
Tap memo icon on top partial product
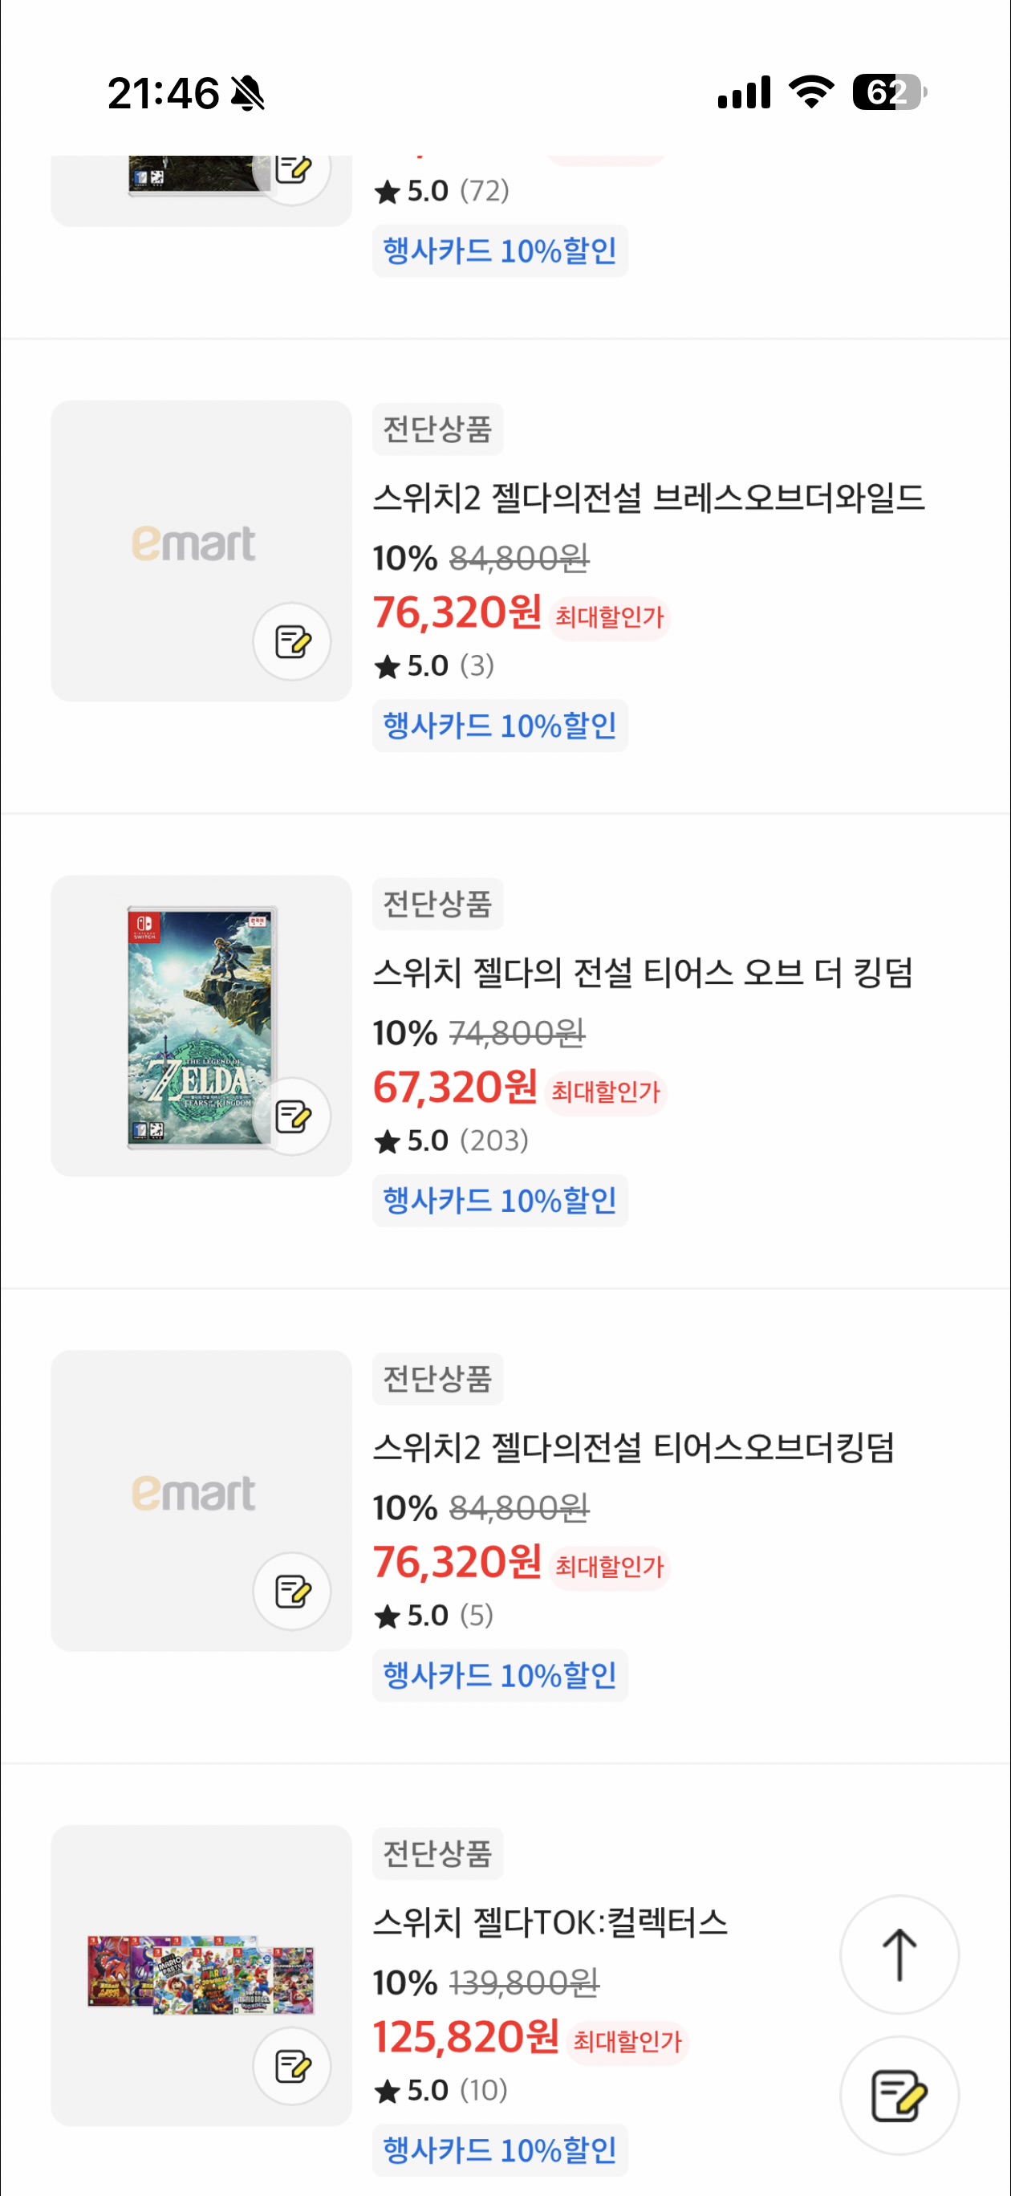point(291,170)
